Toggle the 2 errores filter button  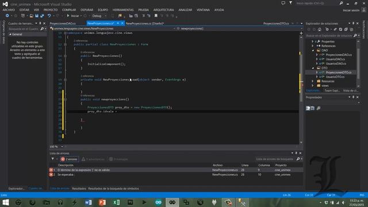(x=69, y=159)
